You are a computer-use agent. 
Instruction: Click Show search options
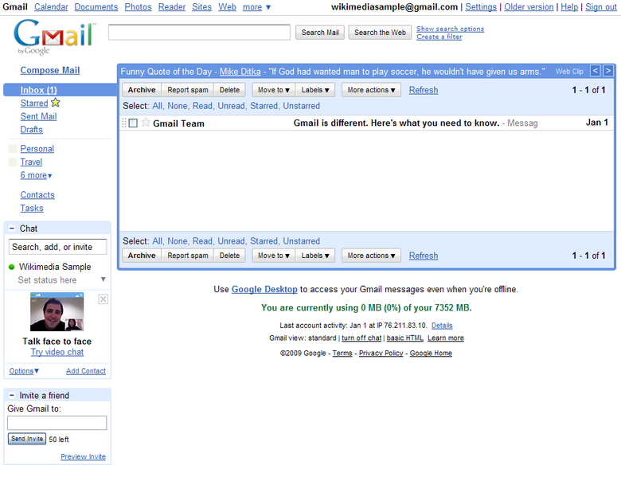pyautogui.click(x=451, y=29)
